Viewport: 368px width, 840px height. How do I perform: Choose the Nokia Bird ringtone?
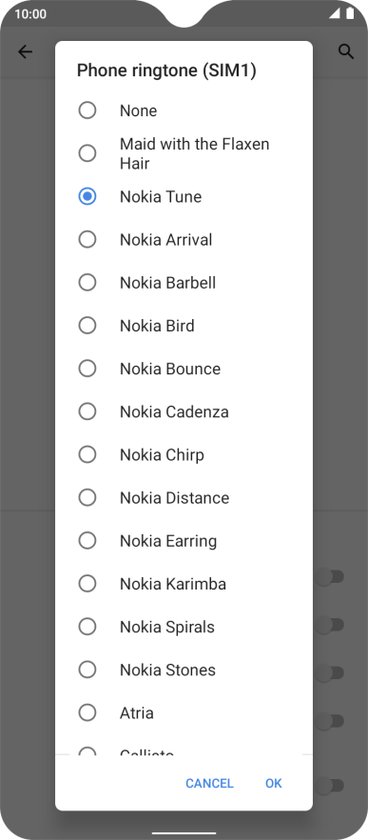pos(184,326)
